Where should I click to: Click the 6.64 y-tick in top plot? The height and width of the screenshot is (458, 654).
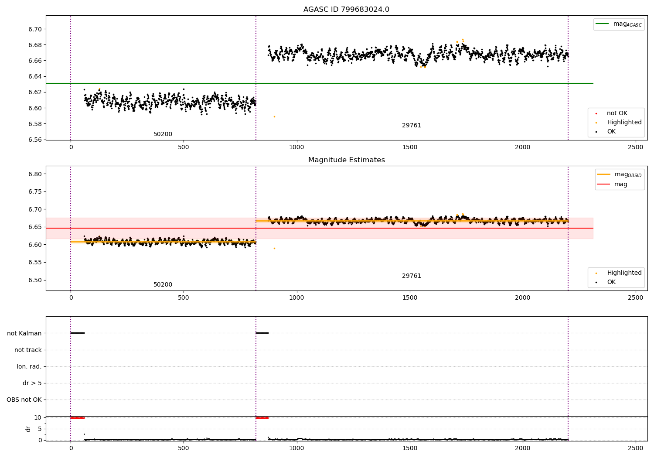coord(35,77)
